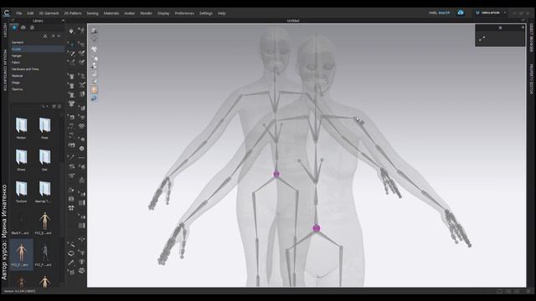Click the CLO logo icon
536x301 pixels.
(x=7, y=13)
